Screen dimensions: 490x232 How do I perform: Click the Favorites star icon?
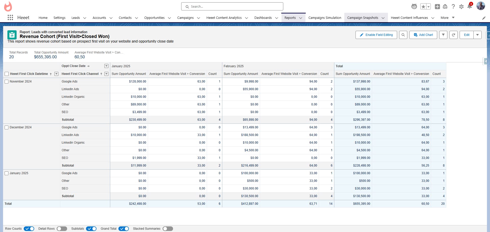(423, 7)
